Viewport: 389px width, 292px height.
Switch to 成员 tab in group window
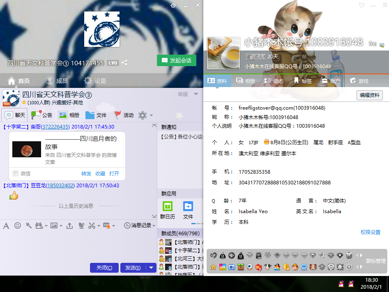pyautogui.click(x=57, y=80)
